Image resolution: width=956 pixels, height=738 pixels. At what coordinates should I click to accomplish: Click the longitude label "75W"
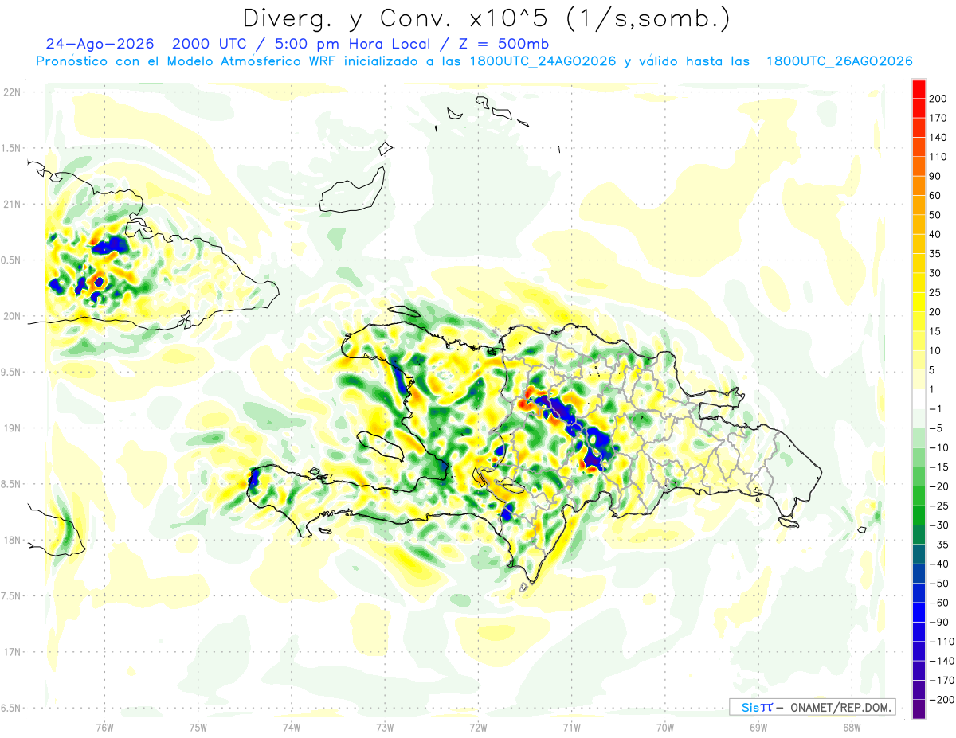tap(198, 728)
